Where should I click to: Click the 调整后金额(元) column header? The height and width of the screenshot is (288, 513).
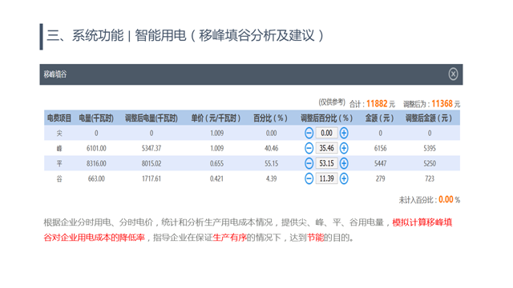pyautogui.click(x=430, y=118)
